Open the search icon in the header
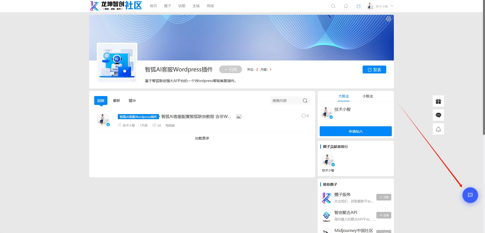The width and height of the screenshot is (485, 233). tap(333, 6)
